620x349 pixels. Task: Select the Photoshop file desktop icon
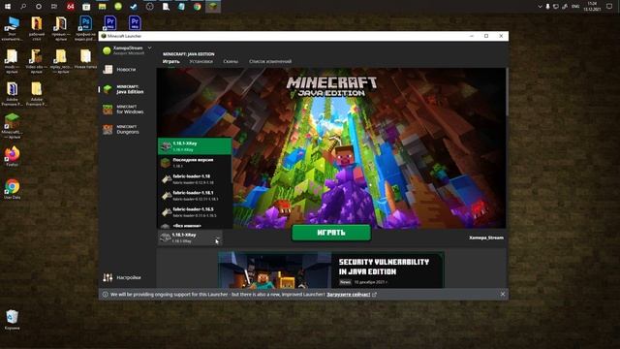[85, 29]
